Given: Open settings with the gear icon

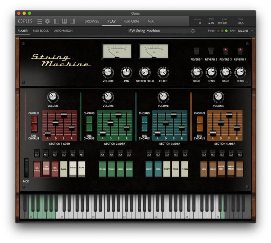Looking at the screenshot, I should (x=47, y=21).
